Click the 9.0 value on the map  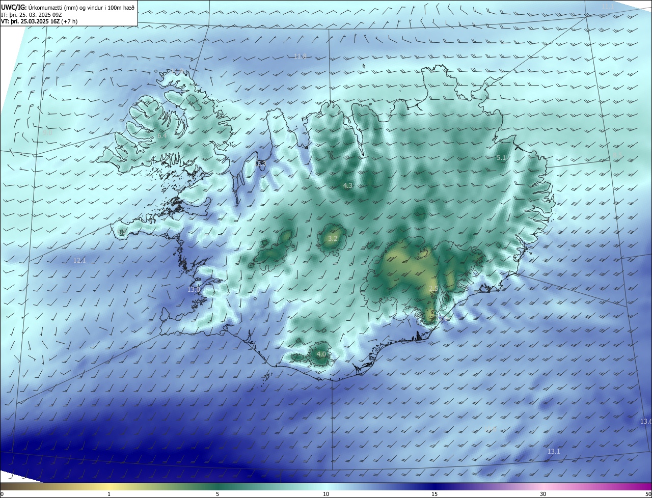(47, 132)
